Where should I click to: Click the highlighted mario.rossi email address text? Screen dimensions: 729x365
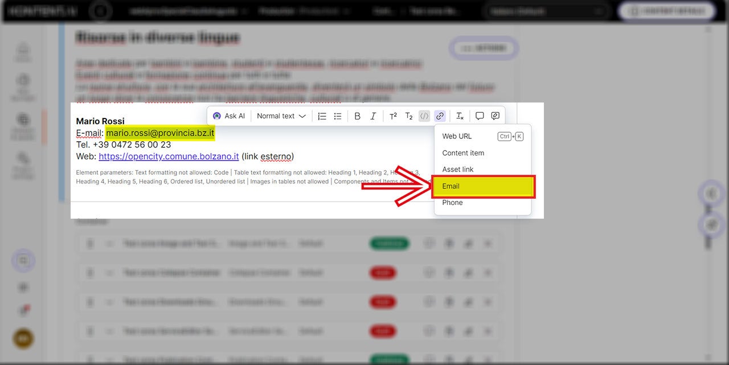tap(160, 133)
